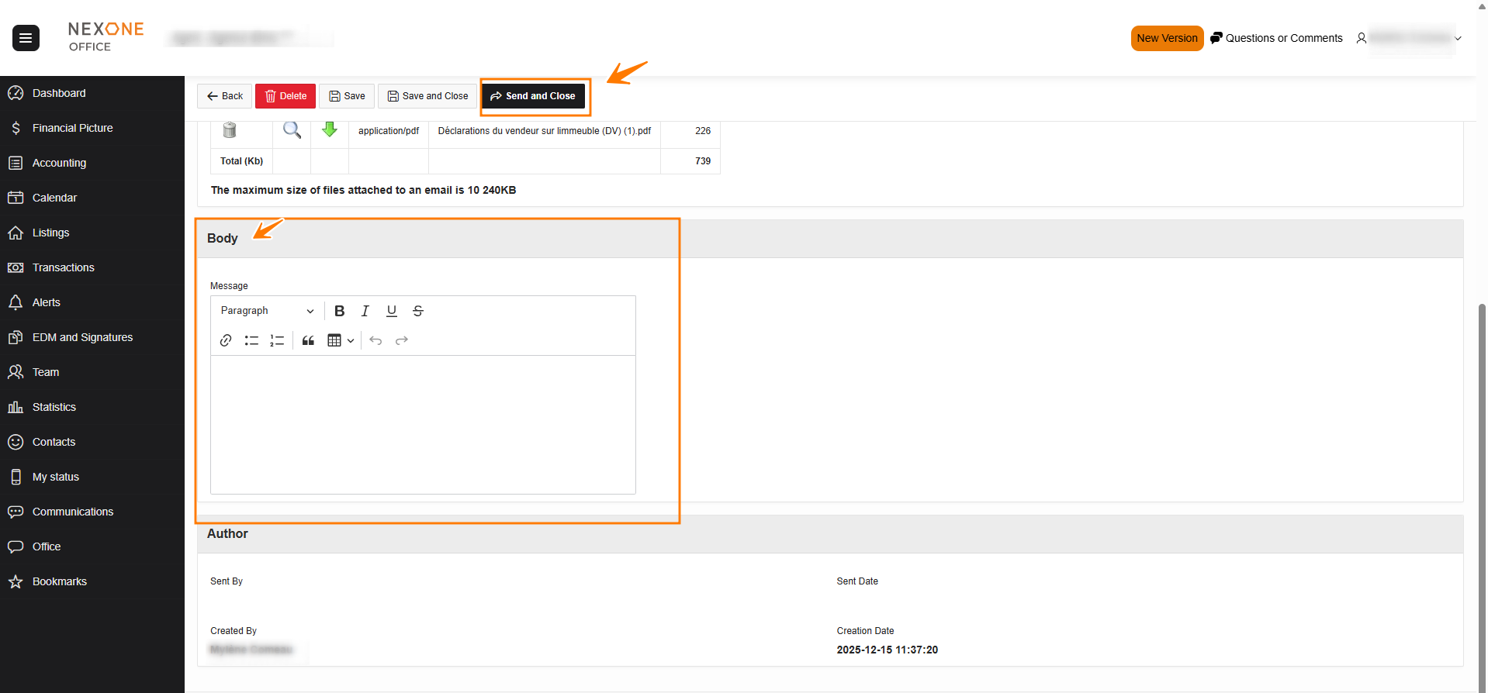This screenshot has width=1488, height=693.
Task: Preview attachment with magnifier icon
Action: pos(292,130)
